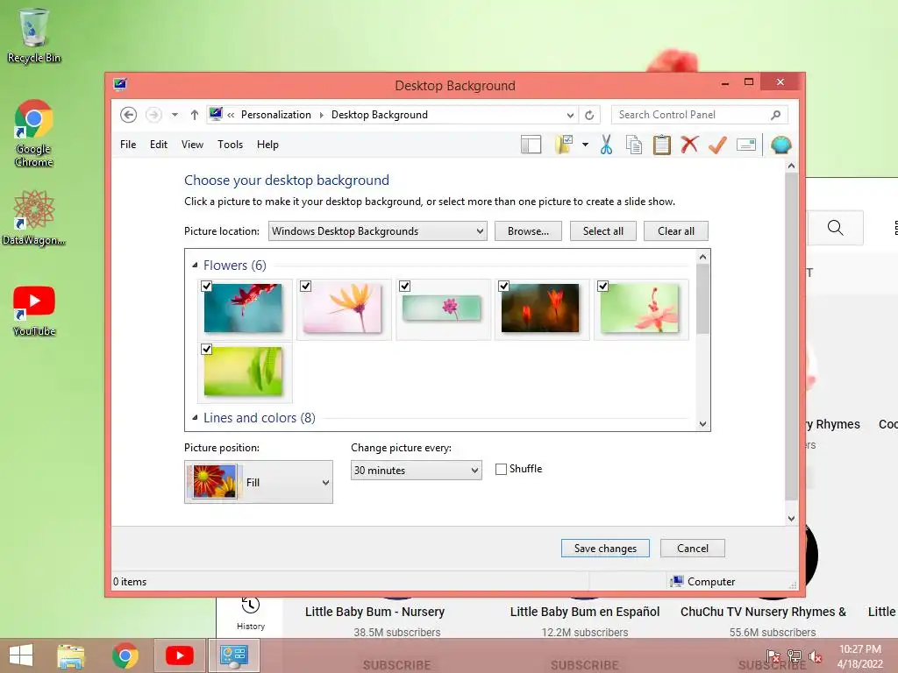The image size is (898, 673).
Task: Open Chrome from the taskbar
Action: pyautogui.click(x=125, y=655)
